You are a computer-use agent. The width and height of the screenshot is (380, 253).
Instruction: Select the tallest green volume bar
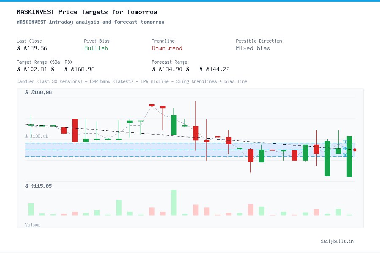click(x=174, y=202)
